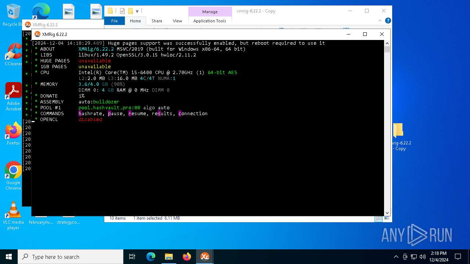
Task: Maximize the Explorer window
Action: [x=367, y=11]
